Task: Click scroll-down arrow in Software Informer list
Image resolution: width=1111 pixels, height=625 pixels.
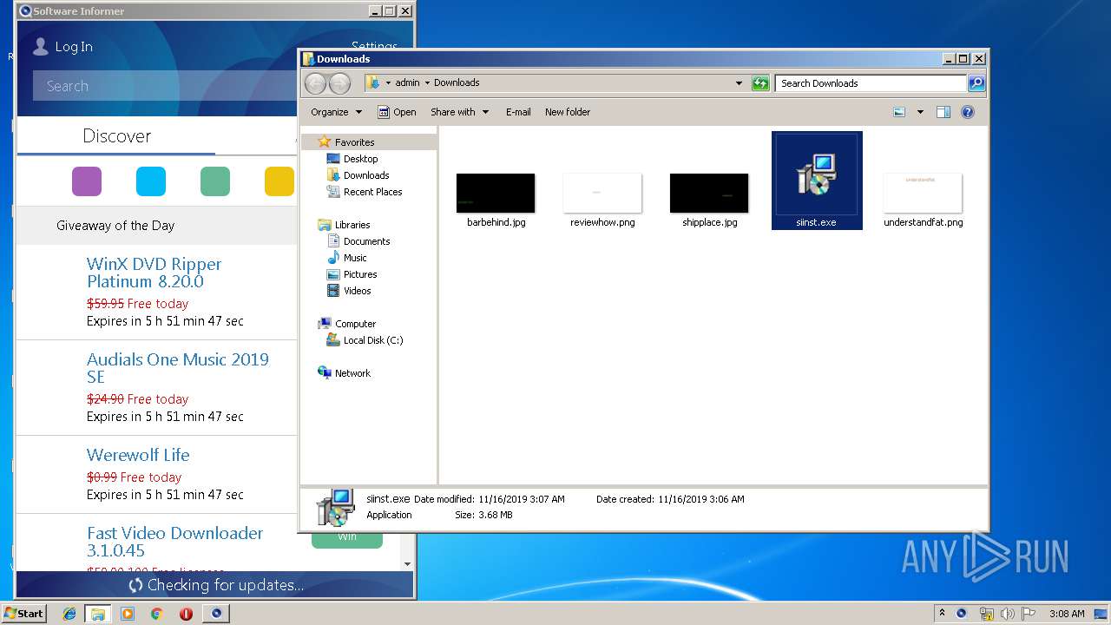Action: [x=407, y=563]
